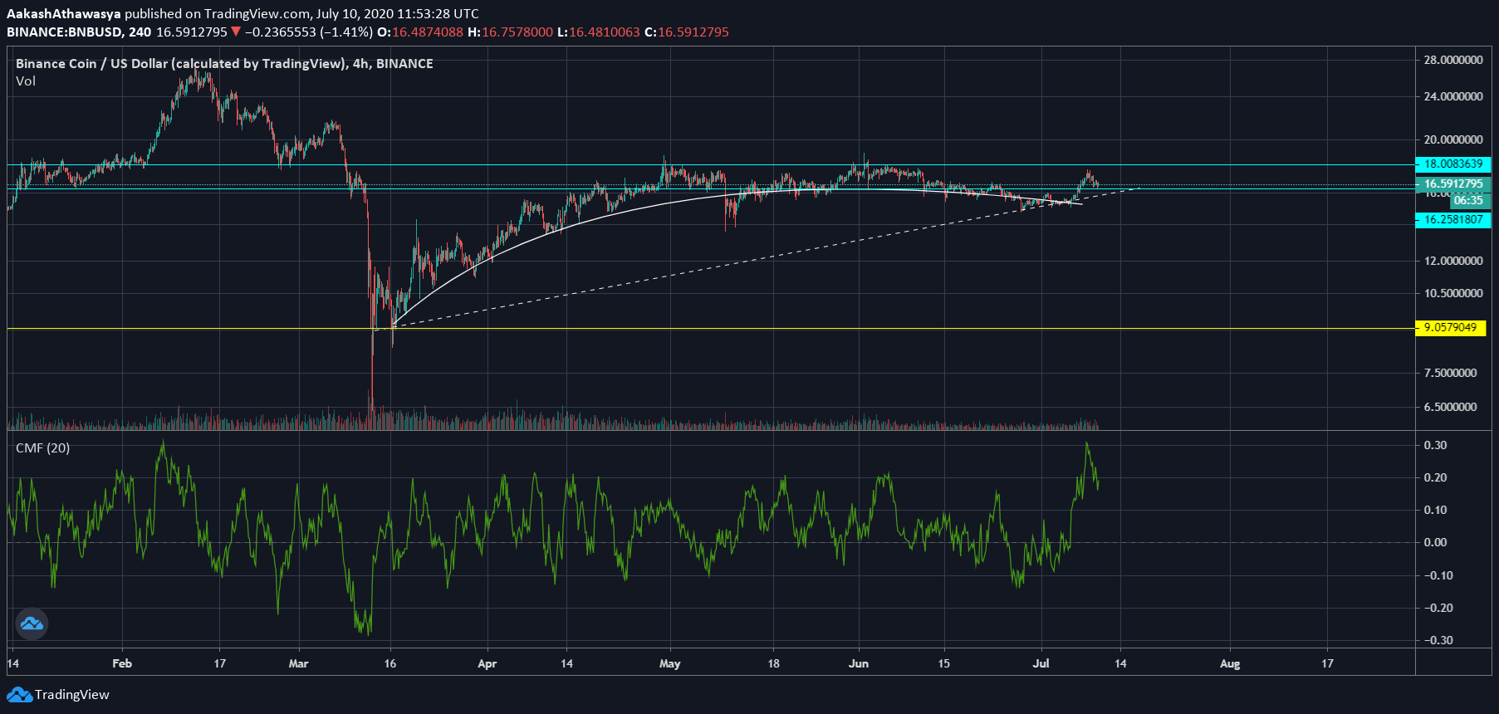1499x714 pixels.
Task: Click the round cloud icon in CMF pane
Action: (32, 624)
